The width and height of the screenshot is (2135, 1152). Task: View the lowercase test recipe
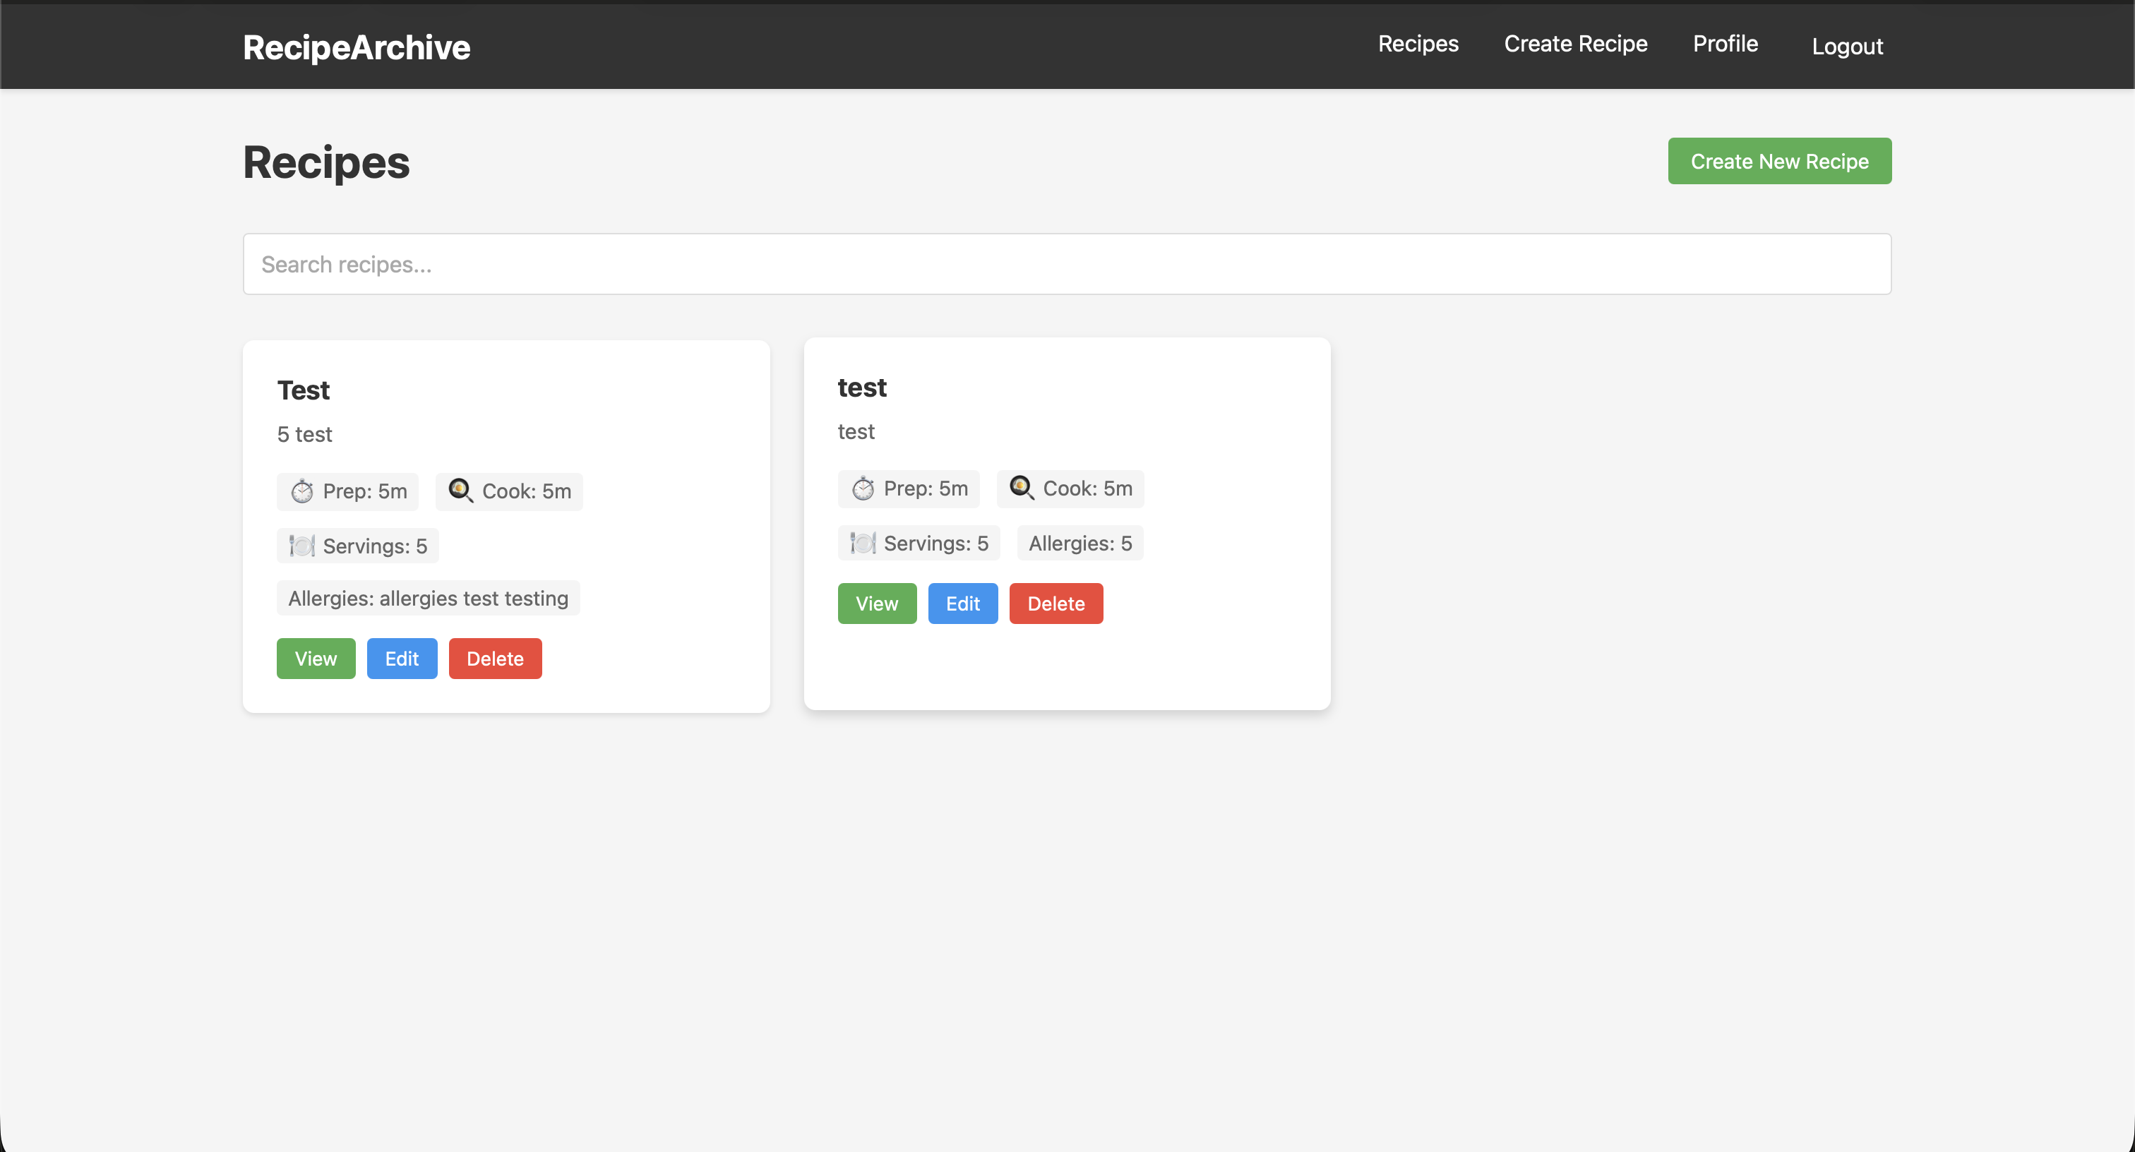pos(876,604)
